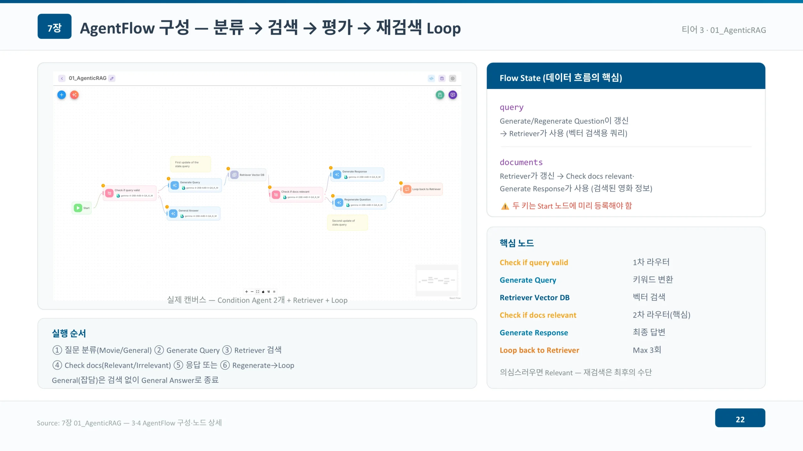Click the back arrow beside 01_AgenticRAG

click(62, 78)
